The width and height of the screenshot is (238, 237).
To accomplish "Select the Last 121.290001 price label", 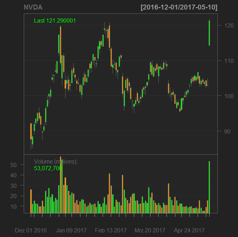I will 55,21.
